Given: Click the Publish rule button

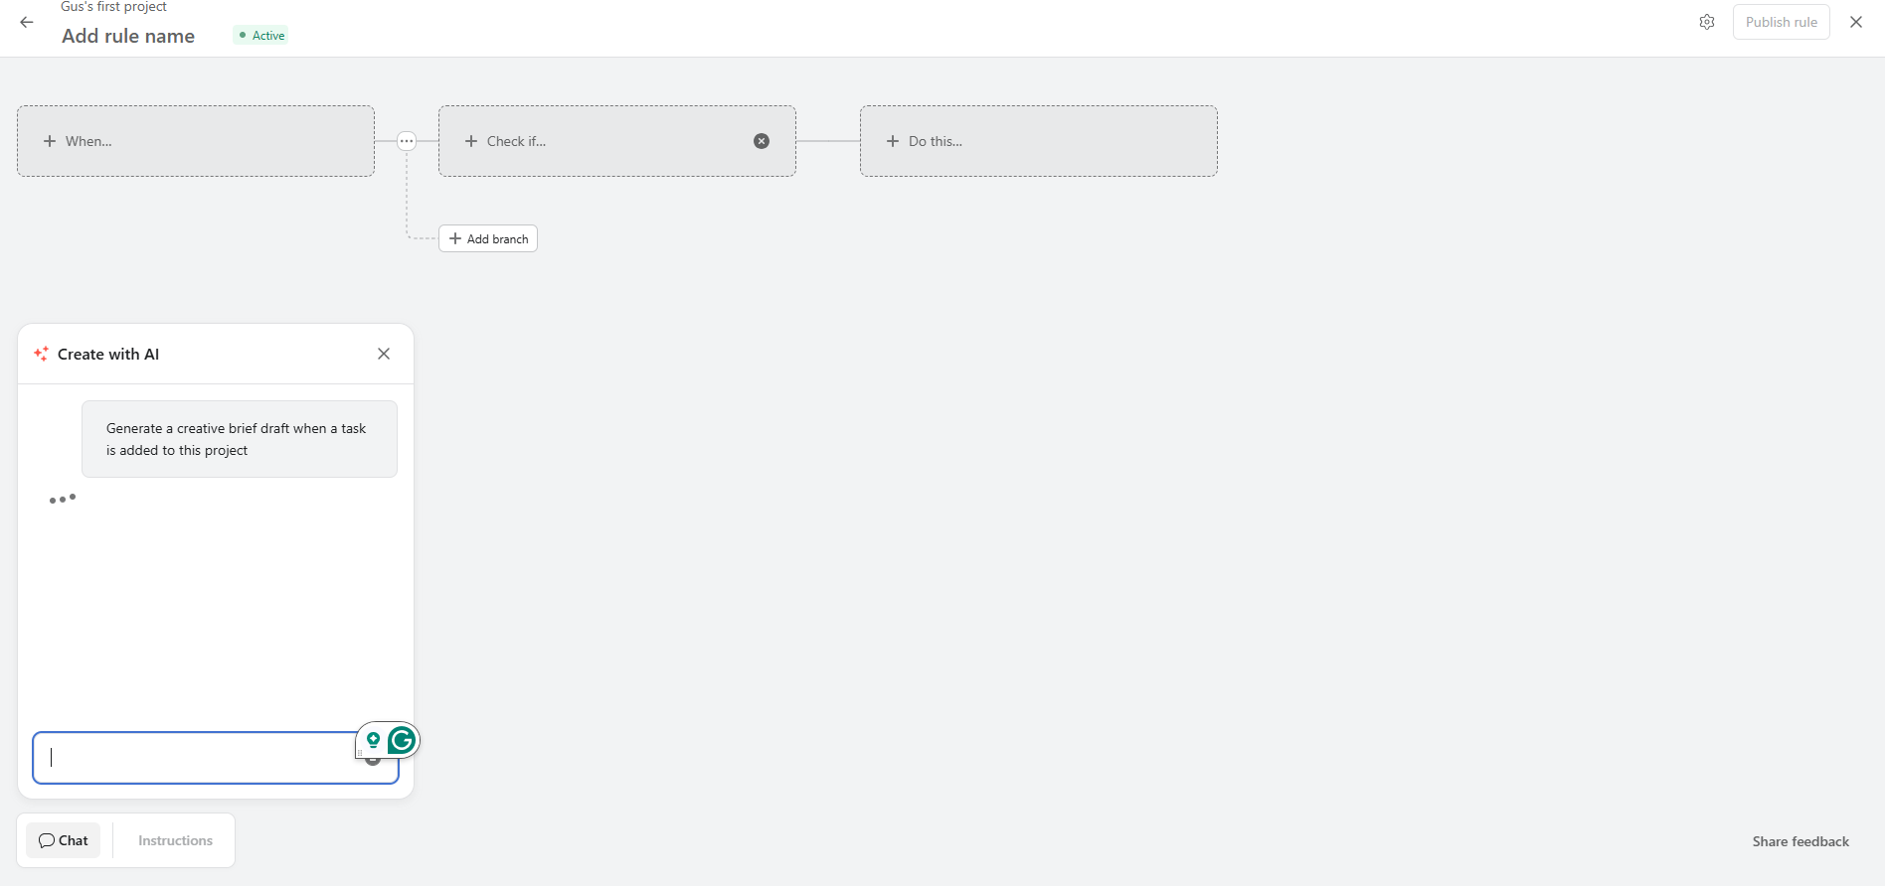Looking at the screenshot, I should [x=1781, y=21].
